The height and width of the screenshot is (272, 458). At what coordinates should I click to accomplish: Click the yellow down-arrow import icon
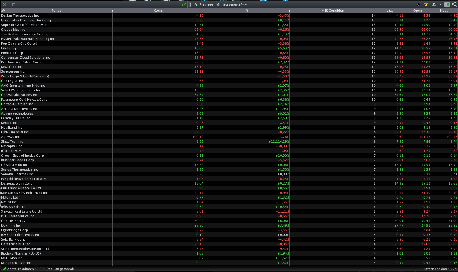[x=426, y=4]
